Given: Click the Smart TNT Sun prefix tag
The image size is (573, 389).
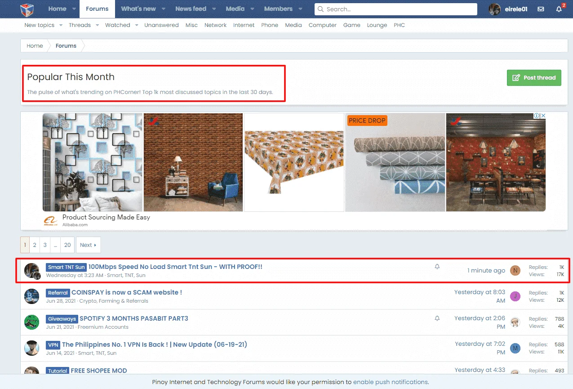Looking at the screenshot, I should point(67,267).
